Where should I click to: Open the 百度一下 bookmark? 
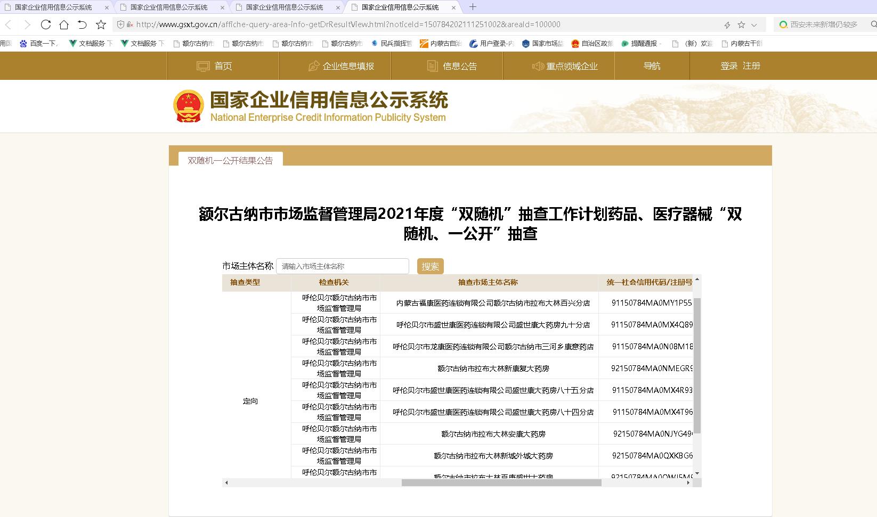coord(39,44)
